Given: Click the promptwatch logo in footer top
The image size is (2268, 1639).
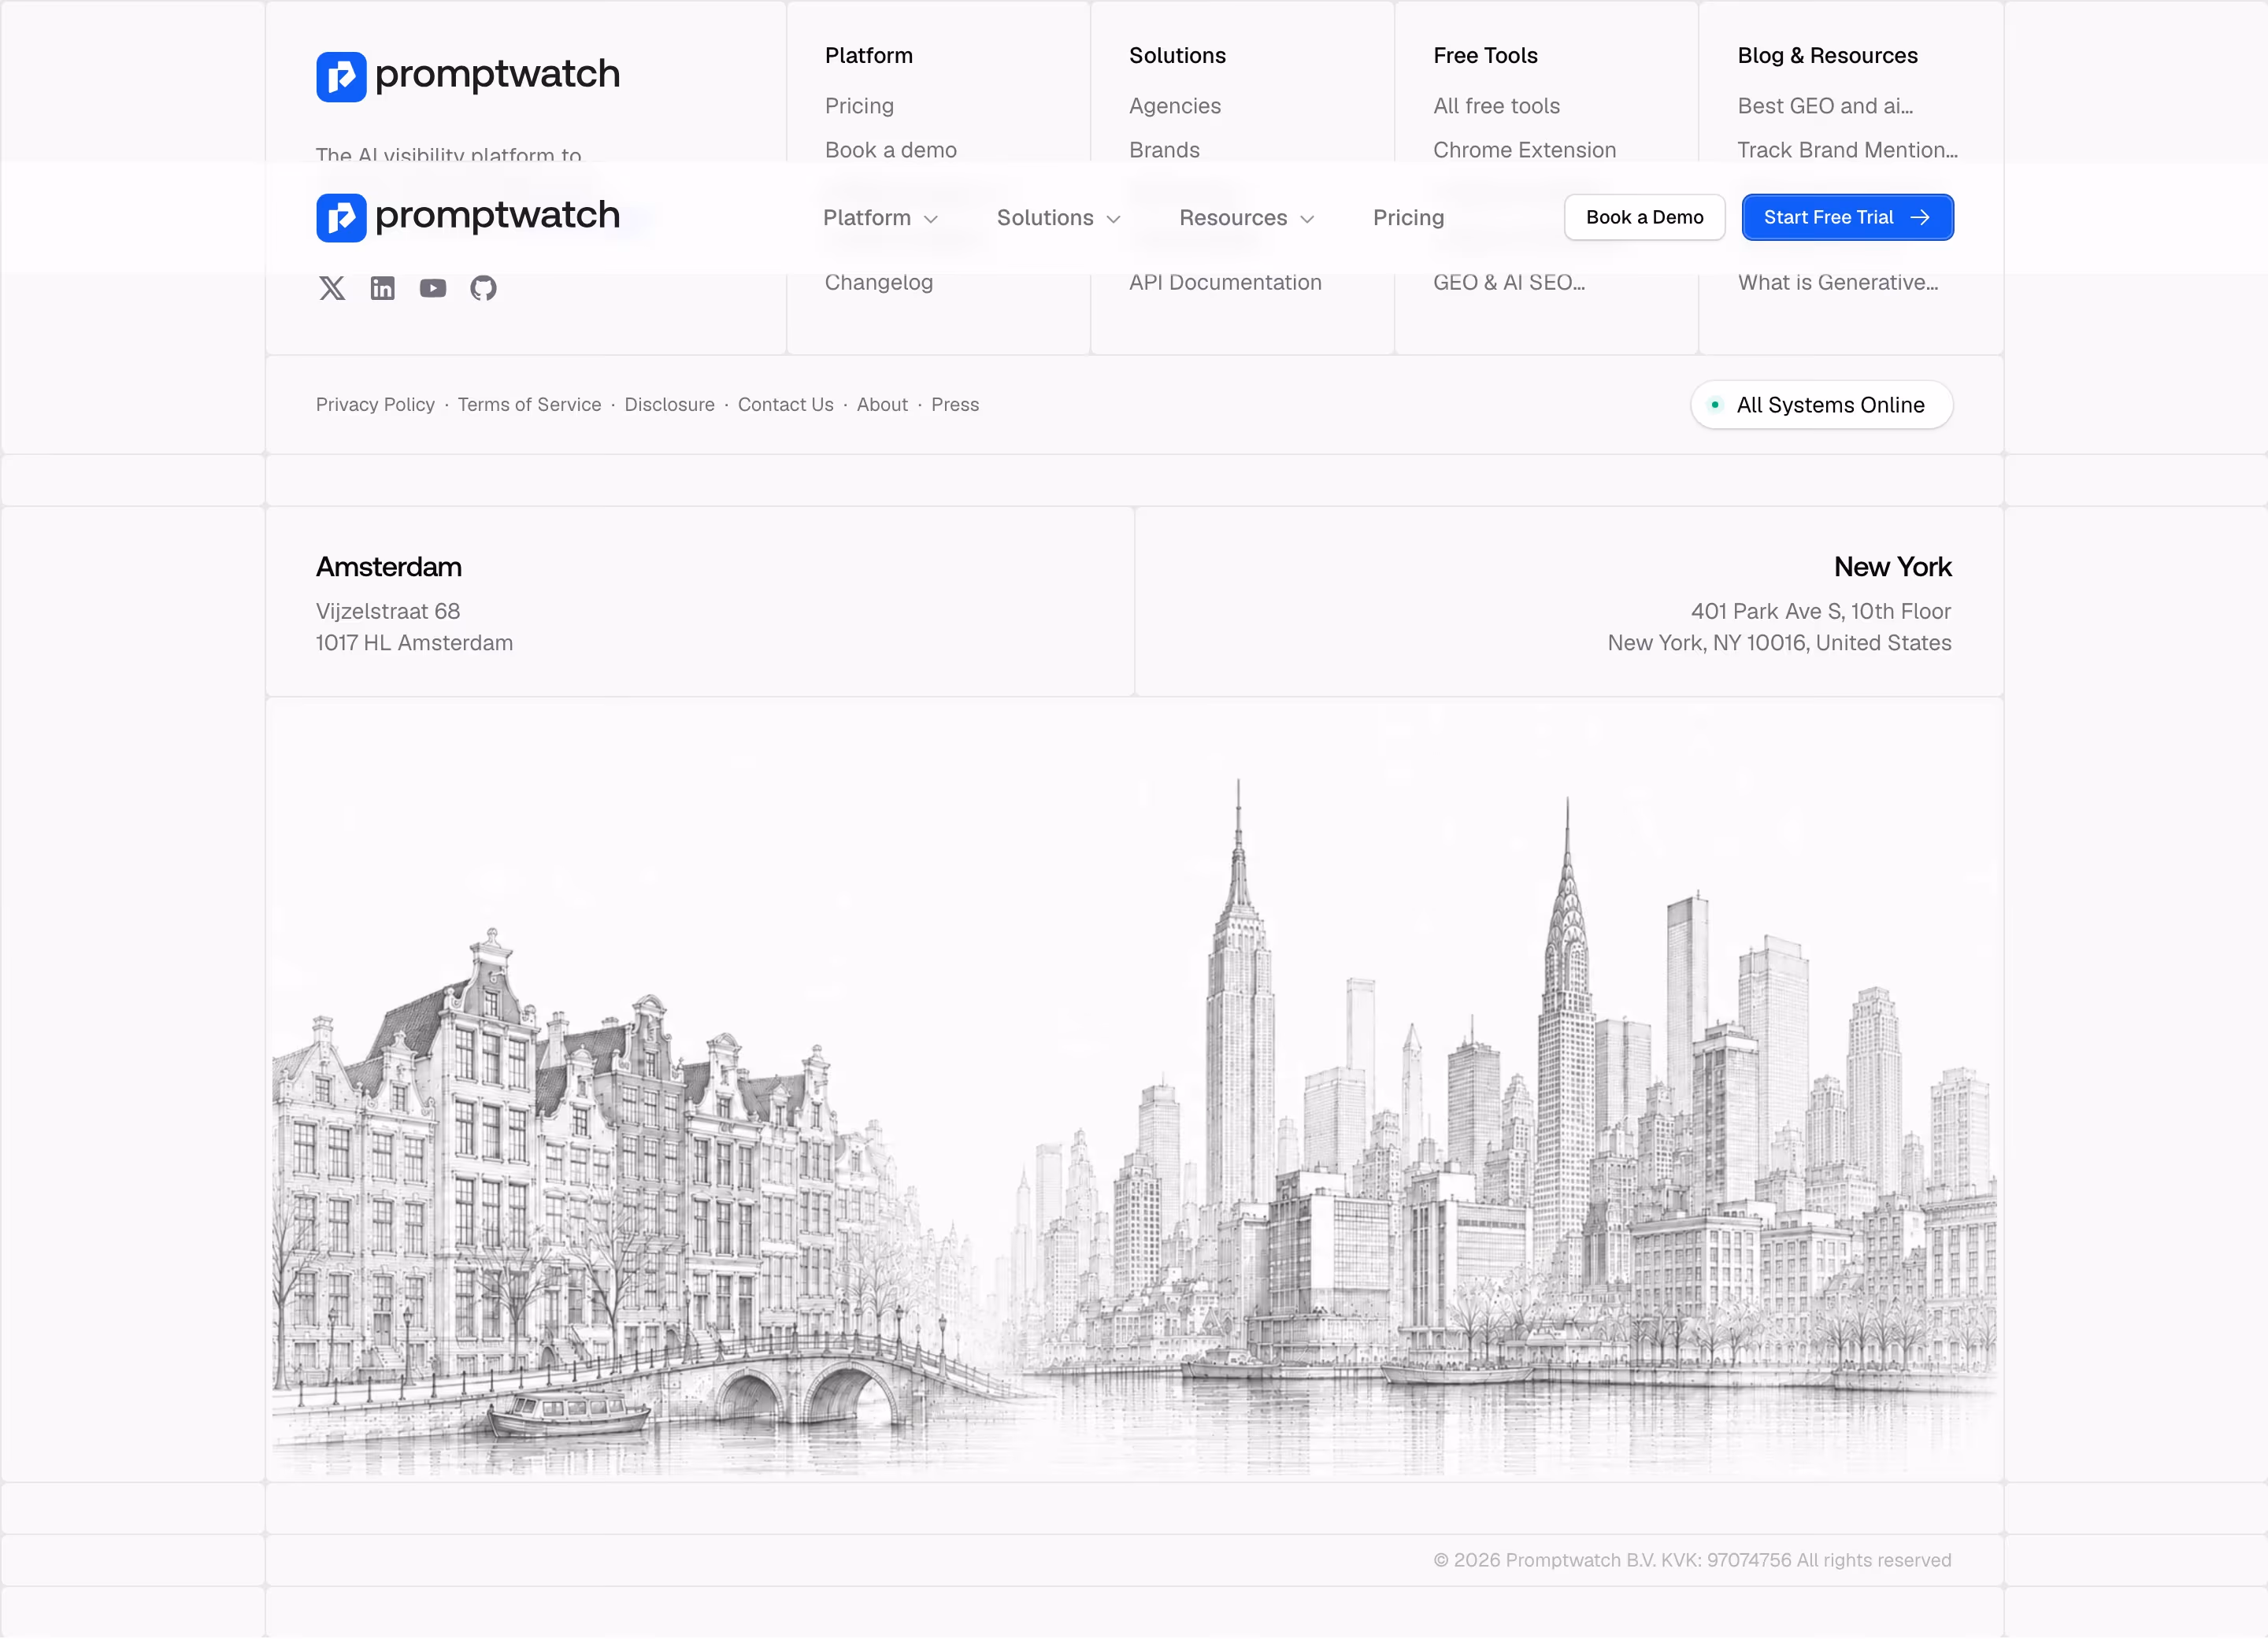Looking at the screenshot, I should 468,76.
